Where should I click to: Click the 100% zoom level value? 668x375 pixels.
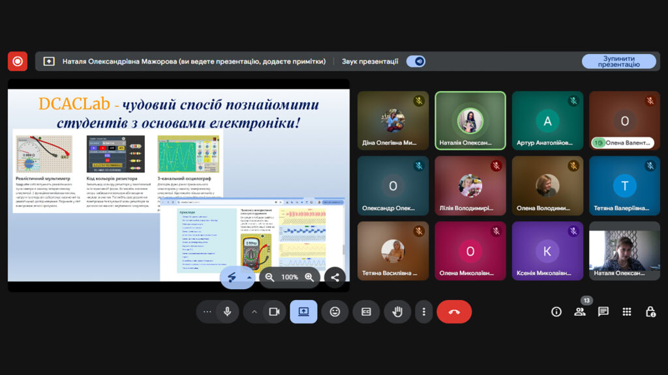point(290,277)
